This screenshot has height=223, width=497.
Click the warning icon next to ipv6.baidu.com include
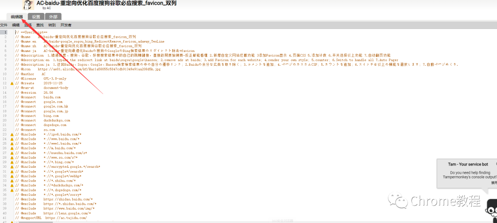[12, 134]
